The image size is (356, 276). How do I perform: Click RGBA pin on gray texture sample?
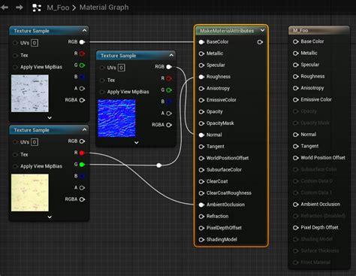coord(82,100)
